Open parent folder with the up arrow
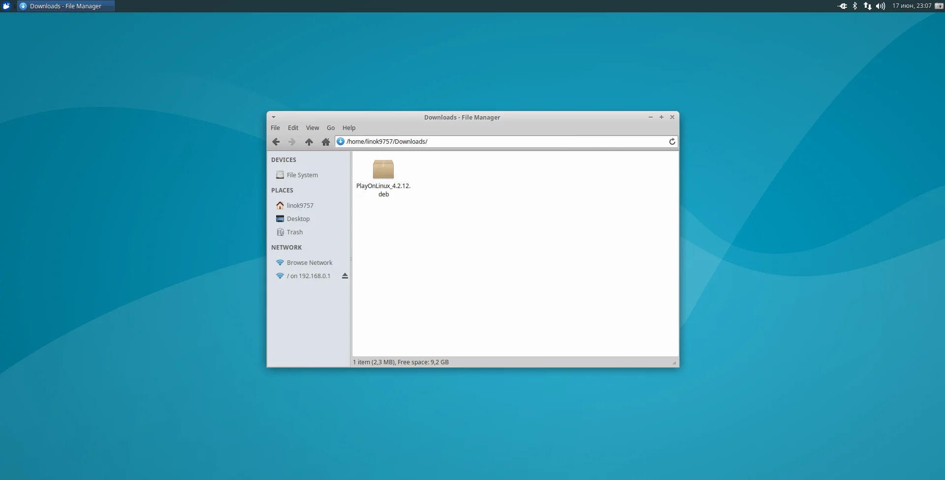The height and width of the screenshot is (480, 945). click(x=309, y=142)
